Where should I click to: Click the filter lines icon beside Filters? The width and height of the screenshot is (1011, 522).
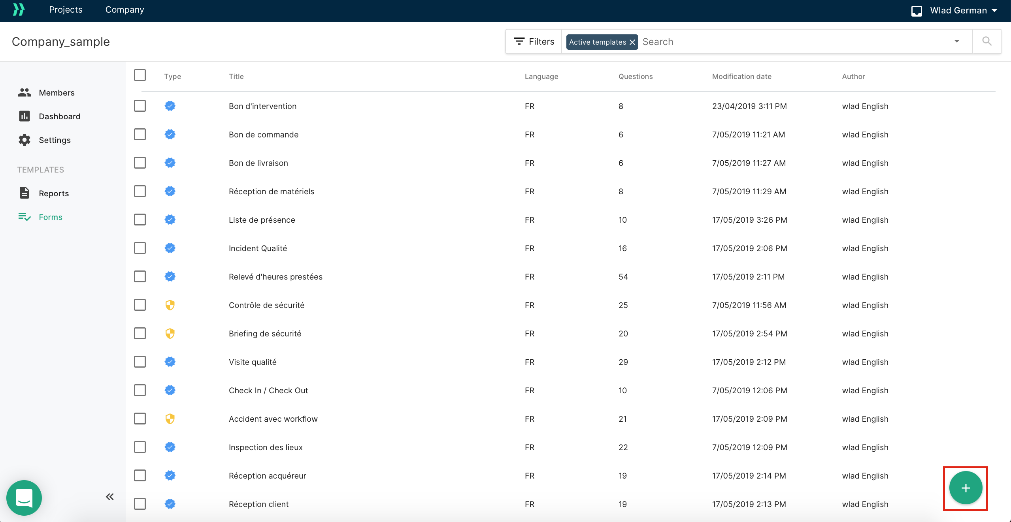519,41
